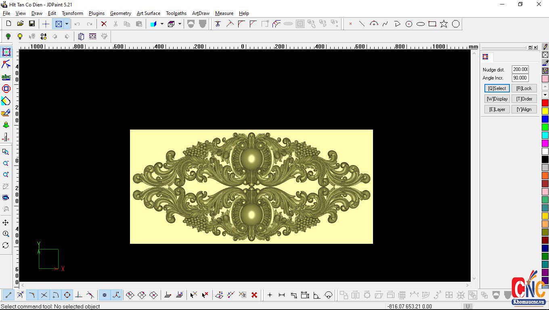
Task: Click the refresh view icon in left toolbar
Action: point(6,245)
